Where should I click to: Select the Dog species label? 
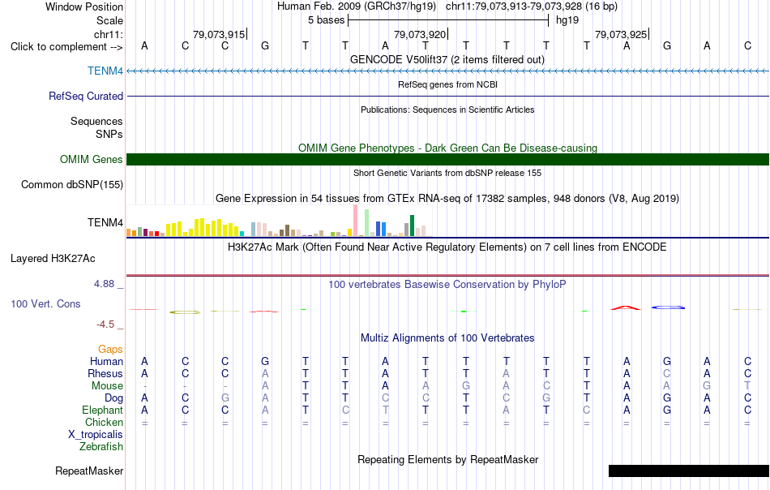(113, 398)
